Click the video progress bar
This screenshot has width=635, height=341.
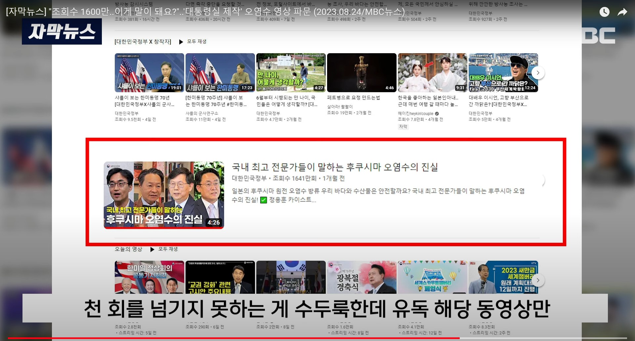(317, 338)
